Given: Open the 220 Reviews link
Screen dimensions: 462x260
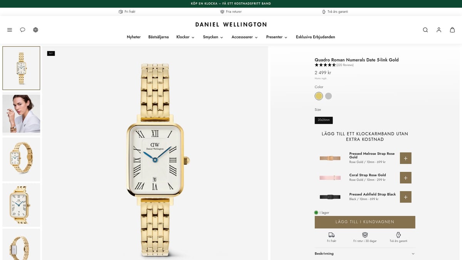Looking at the screenshot, I should (x=345, y=65).
